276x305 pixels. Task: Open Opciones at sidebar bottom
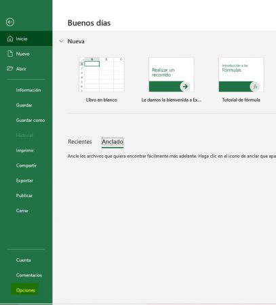coord(25,290)
